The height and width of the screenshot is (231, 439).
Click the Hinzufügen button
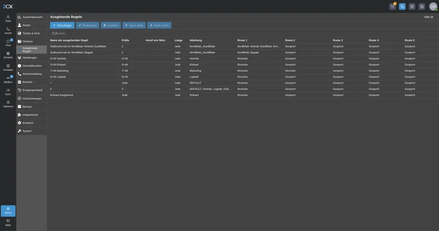(x=62, y=25)
